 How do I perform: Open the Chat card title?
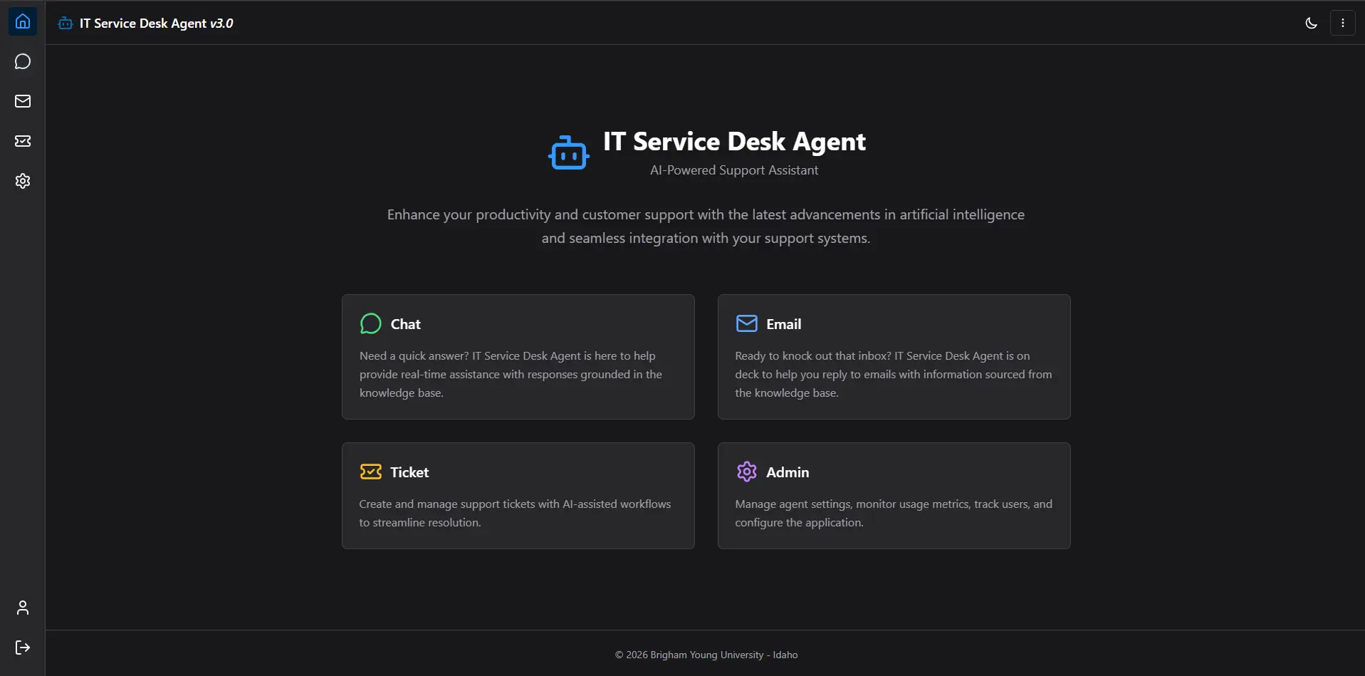406,324
